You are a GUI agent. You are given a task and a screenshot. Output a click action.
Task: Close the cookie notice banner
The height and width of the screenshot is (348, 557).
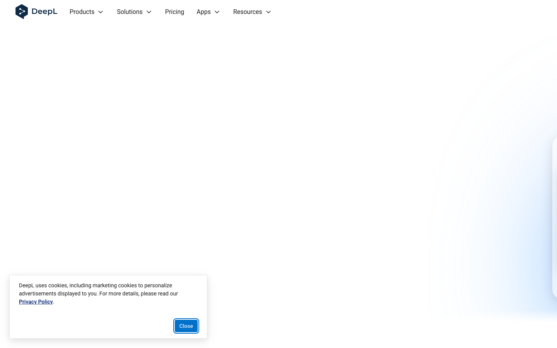click(186, 326)
